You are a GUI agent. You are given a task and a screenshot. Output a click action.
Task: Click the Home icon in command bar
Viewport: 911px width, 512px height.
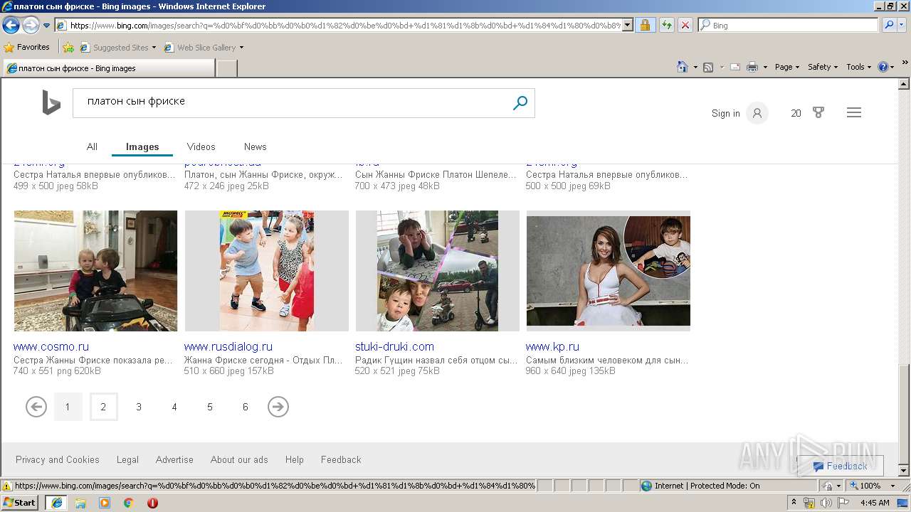(x=683, y=67)
